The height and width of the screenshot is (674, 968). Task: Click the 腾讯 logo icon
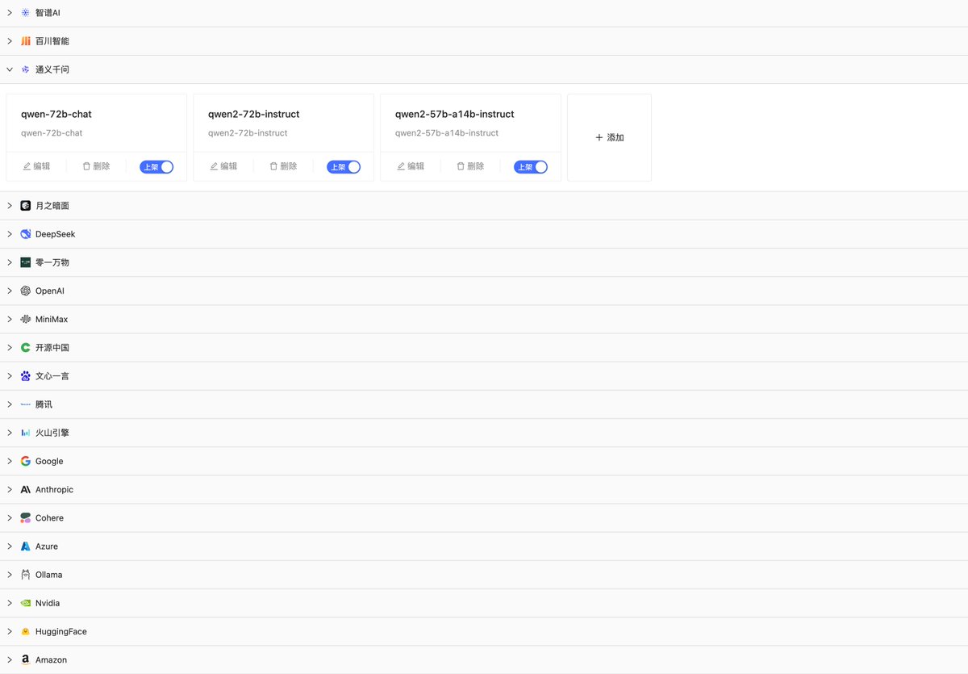tap(26, 404)
